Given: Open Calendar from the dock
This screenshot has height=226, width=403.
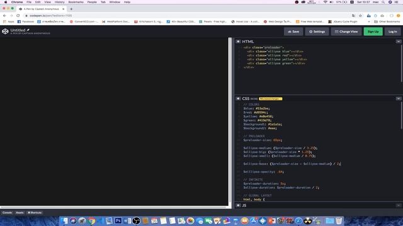Looking at the screenshot, I should click(154, 220).
